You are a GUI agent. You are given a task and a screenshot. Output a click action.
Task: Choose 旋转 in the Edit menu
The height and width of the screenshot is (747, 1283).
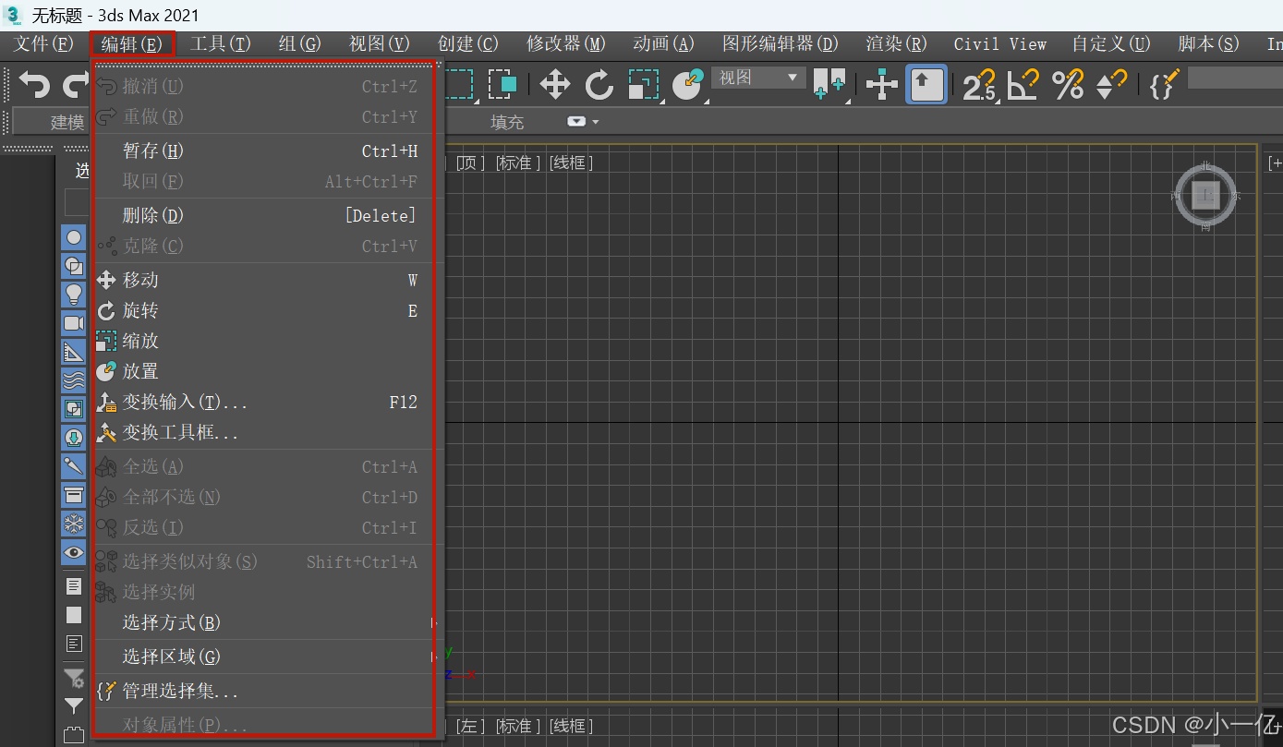click(x=264, y=310)
